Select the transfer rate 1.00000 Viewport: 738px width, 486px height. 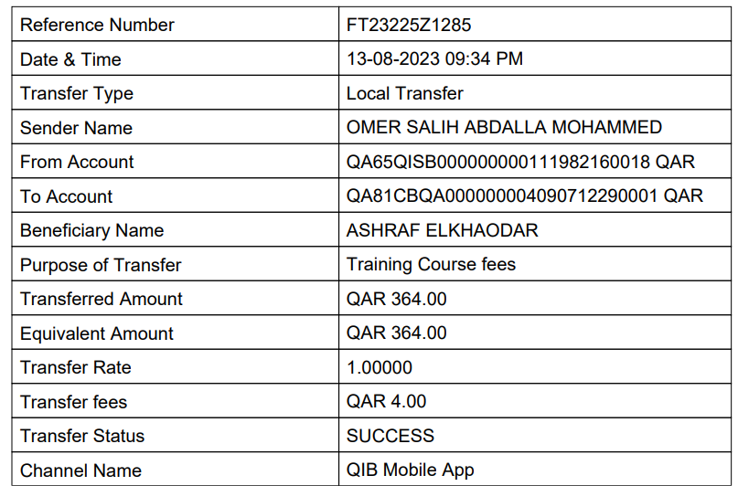point(380,367)
